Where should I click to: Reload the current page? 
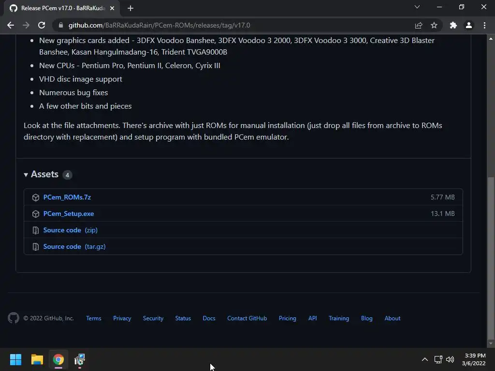click(x=42, y=25)
